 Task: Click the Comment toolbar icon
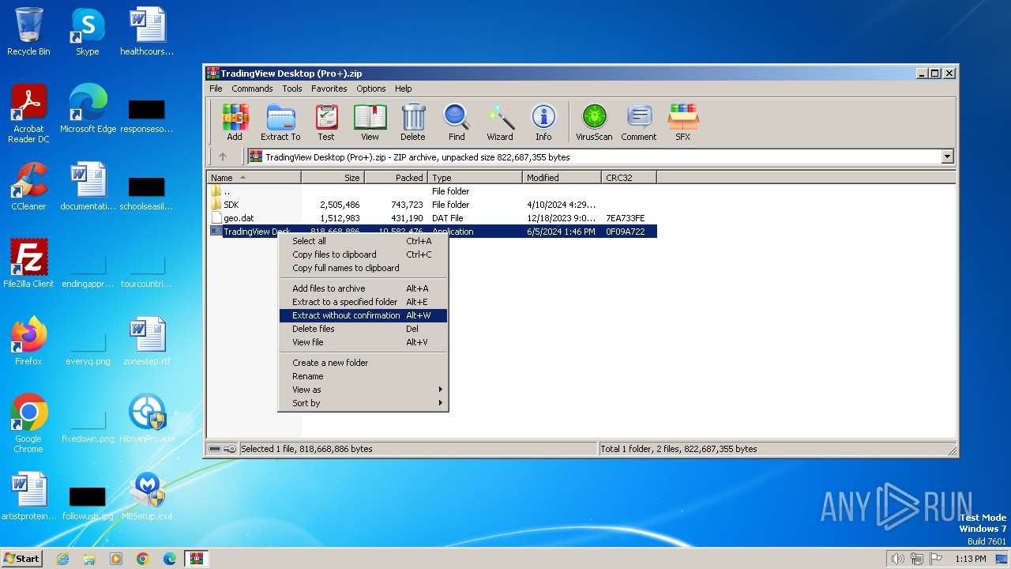[x=639, y=122]
